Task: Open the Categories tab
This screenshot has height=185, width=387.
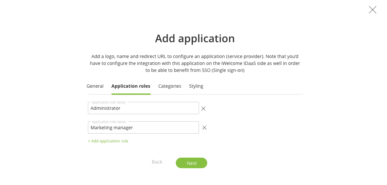Action: (170, 86)
